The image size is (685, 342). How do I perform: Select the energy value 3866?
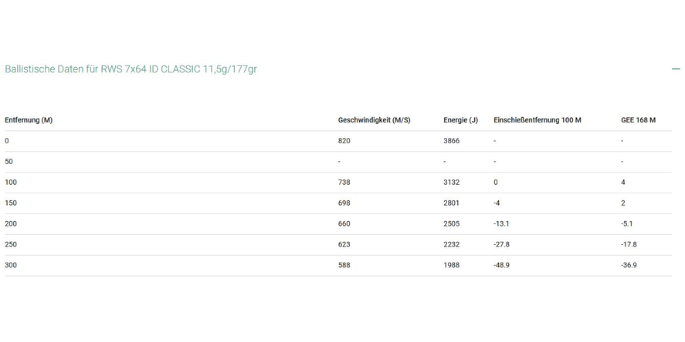(x=452, y=141)
